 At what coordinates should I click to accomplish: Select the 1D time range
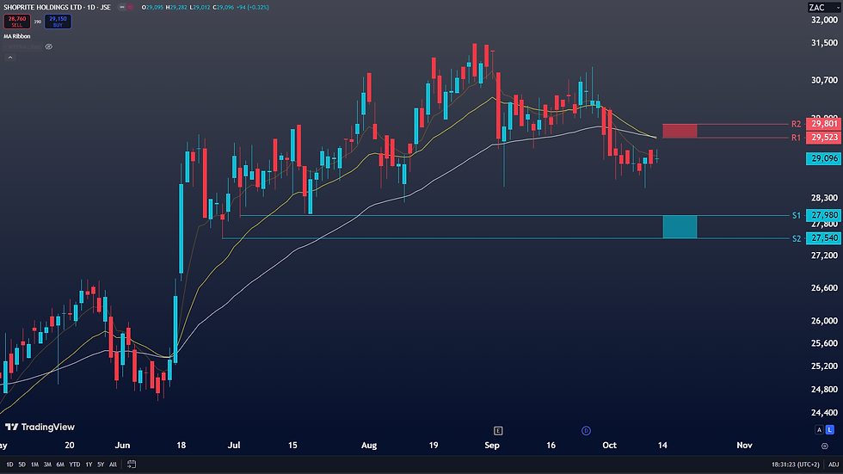click(9, 465)
